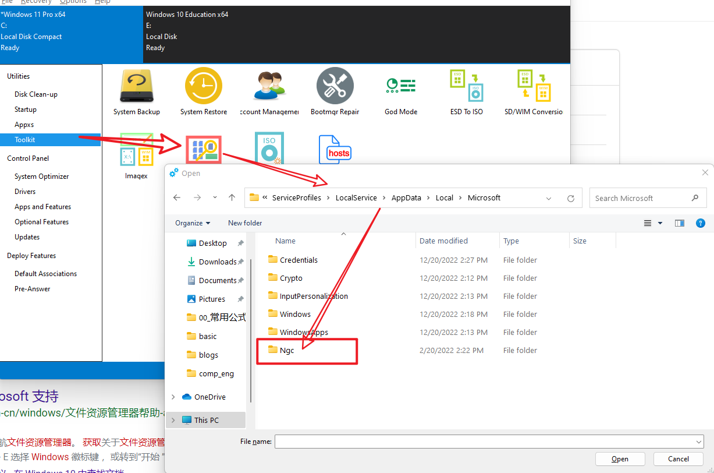The height and width of the screenshot is (473, 714).
Task: Open the view options dropdown arrow
Action: (x=660, y=223)
